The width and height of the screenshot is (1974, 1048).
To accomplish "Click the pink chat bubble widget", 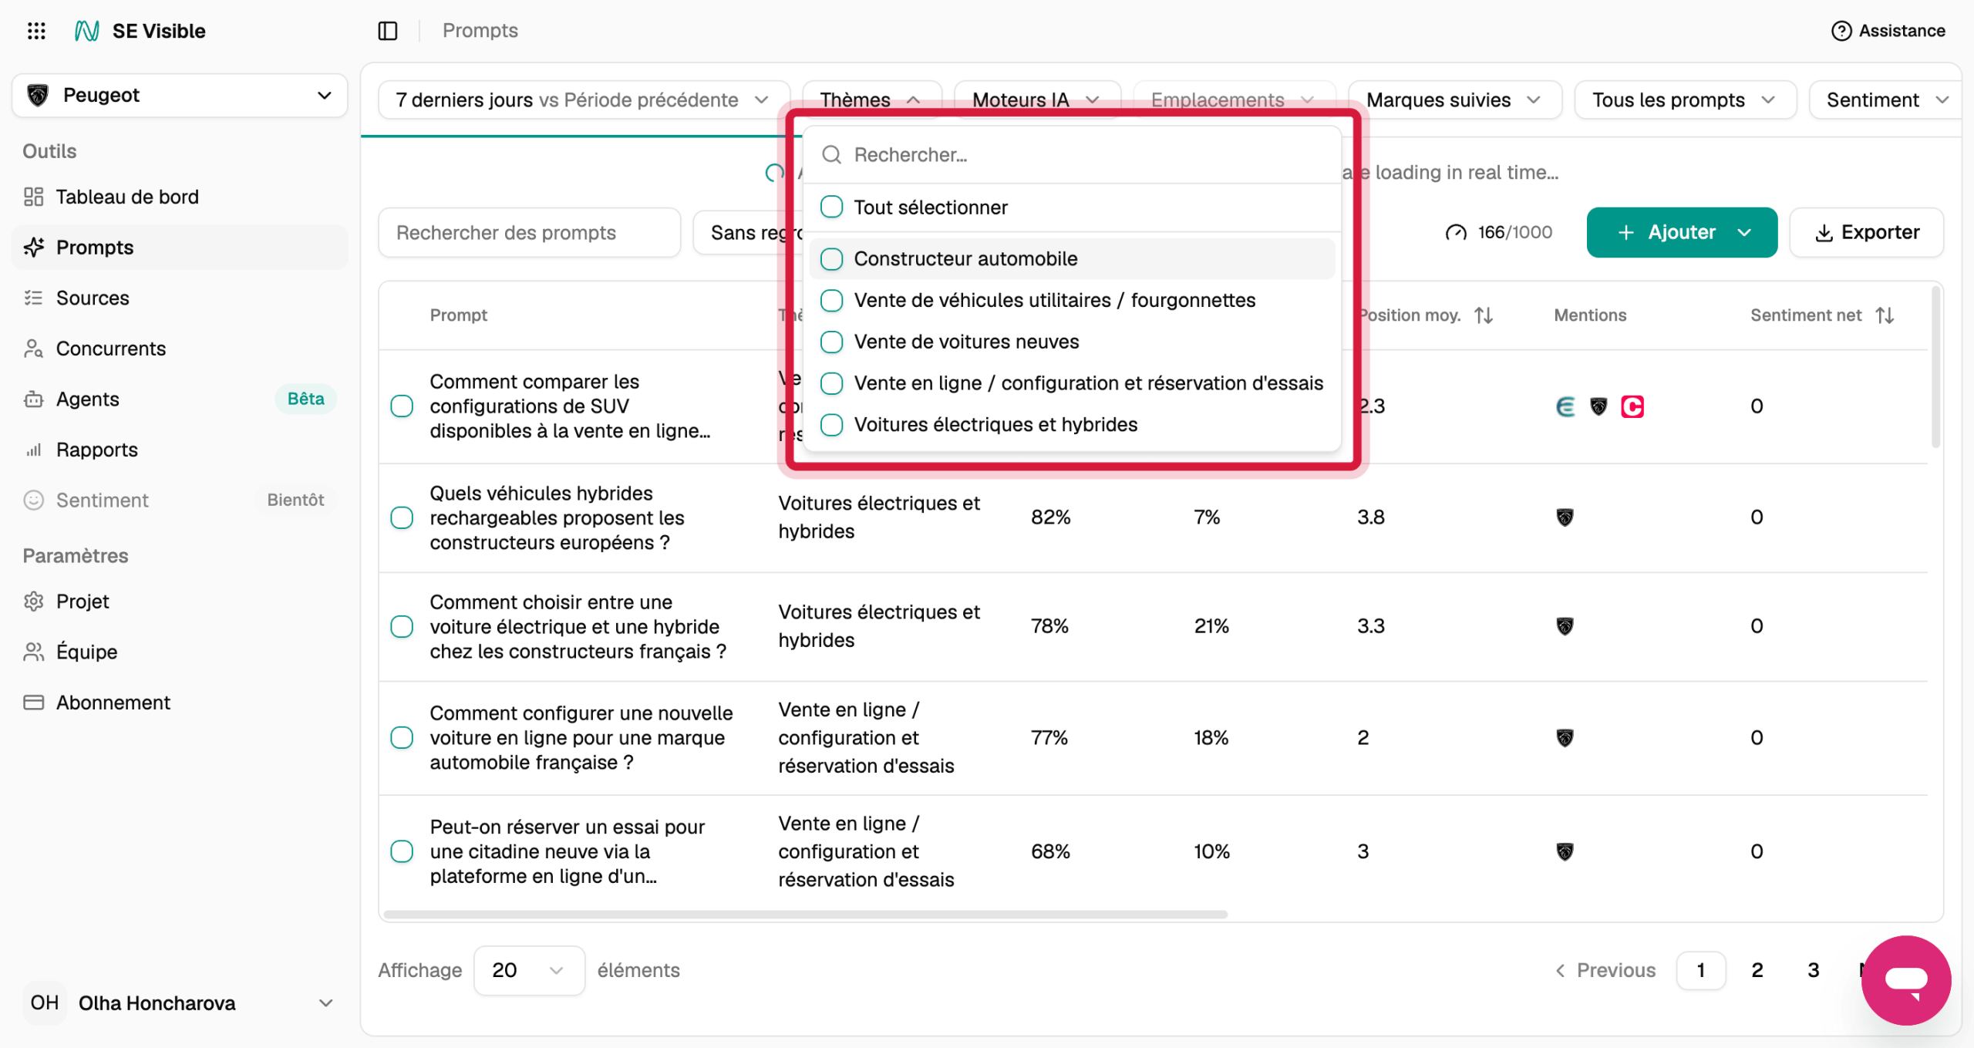I will click(1906, 980).
